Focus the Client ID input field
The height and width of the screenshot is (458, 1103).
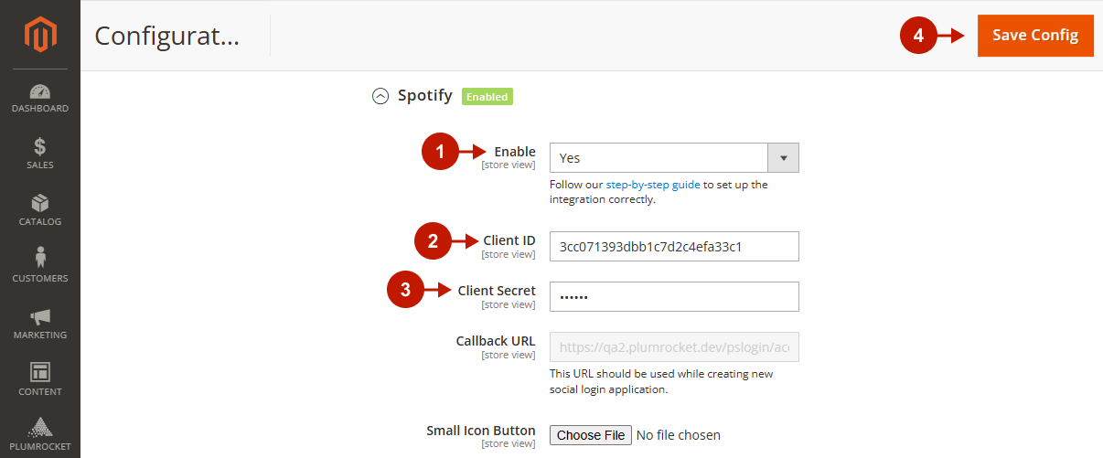coord(674,247)
